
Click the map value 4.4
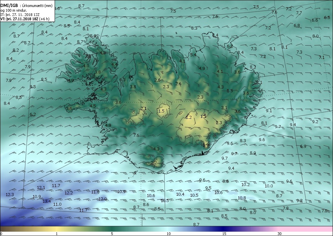[x=115, y=65]
